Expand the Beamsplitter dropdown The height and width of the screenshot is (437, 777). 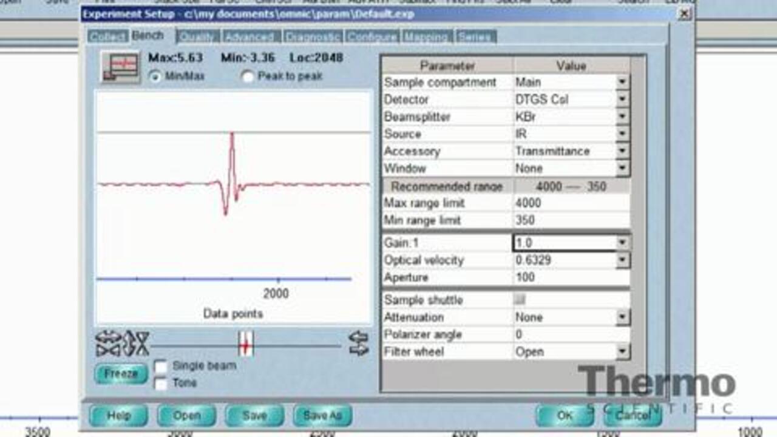(x=622, y=117)
